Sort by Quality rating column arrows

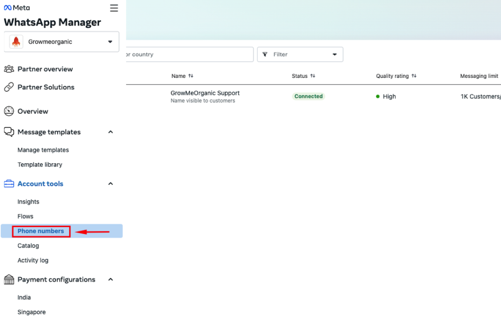[414, 76]
